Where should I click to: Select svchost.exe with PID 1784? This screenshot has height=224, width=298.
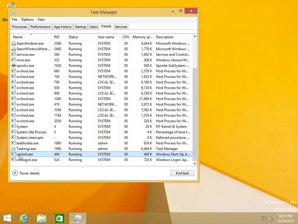[x=101, y=116]
